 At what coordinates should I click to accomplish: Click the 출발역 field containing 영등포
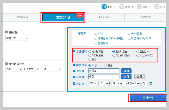pyautogui.click(x=104, y=71)
